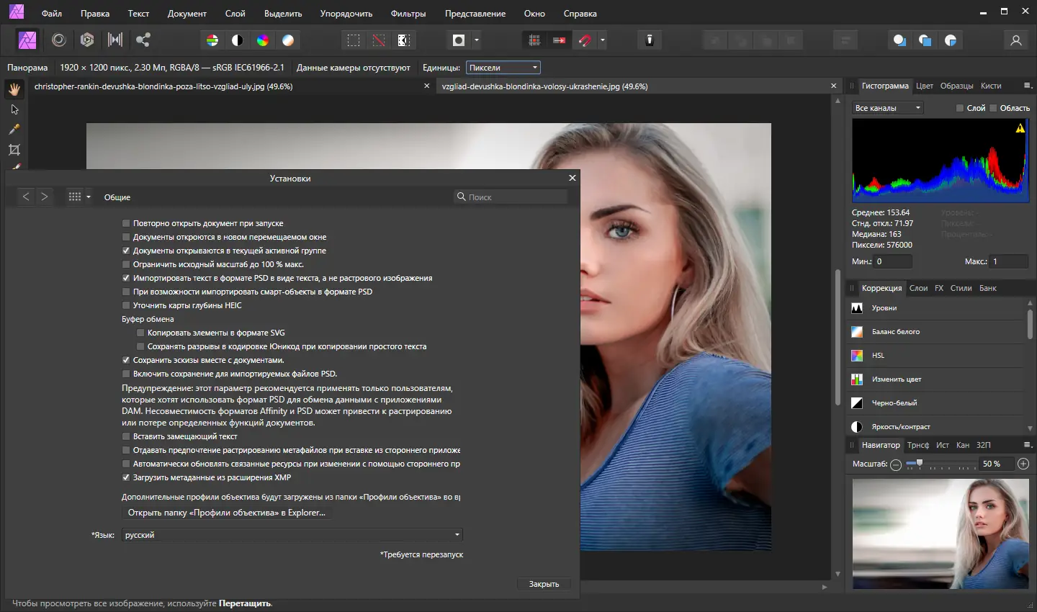The height and width of the screenshot is (612, 1037).
Task: Apply auto white balance from the toolbar
Action: coord(288,40)
